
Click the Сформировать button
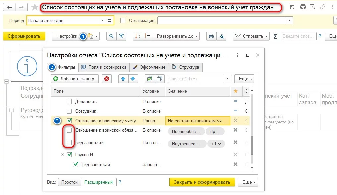pos(24,36)
